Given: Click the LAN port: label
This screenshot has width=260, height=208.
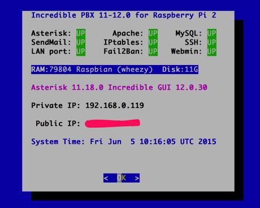Looking at the screenshot, I should [x=51, y=51].
